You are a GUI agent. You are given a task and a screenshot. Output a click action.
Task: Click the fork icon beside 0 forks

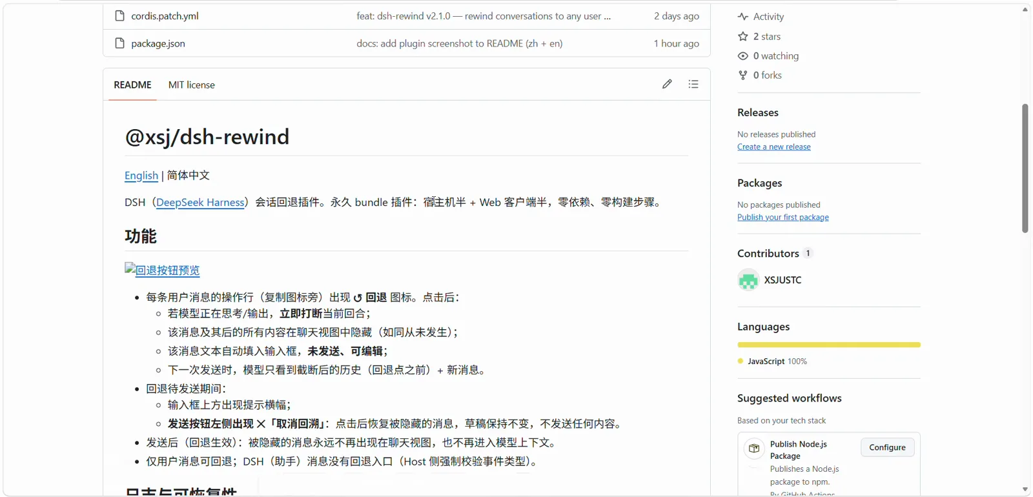tap(743, 76)
